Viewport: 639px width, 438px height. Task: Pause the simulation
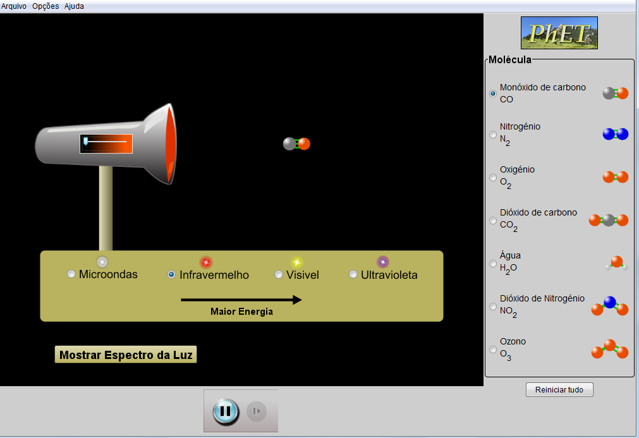(x=226, y=411)
